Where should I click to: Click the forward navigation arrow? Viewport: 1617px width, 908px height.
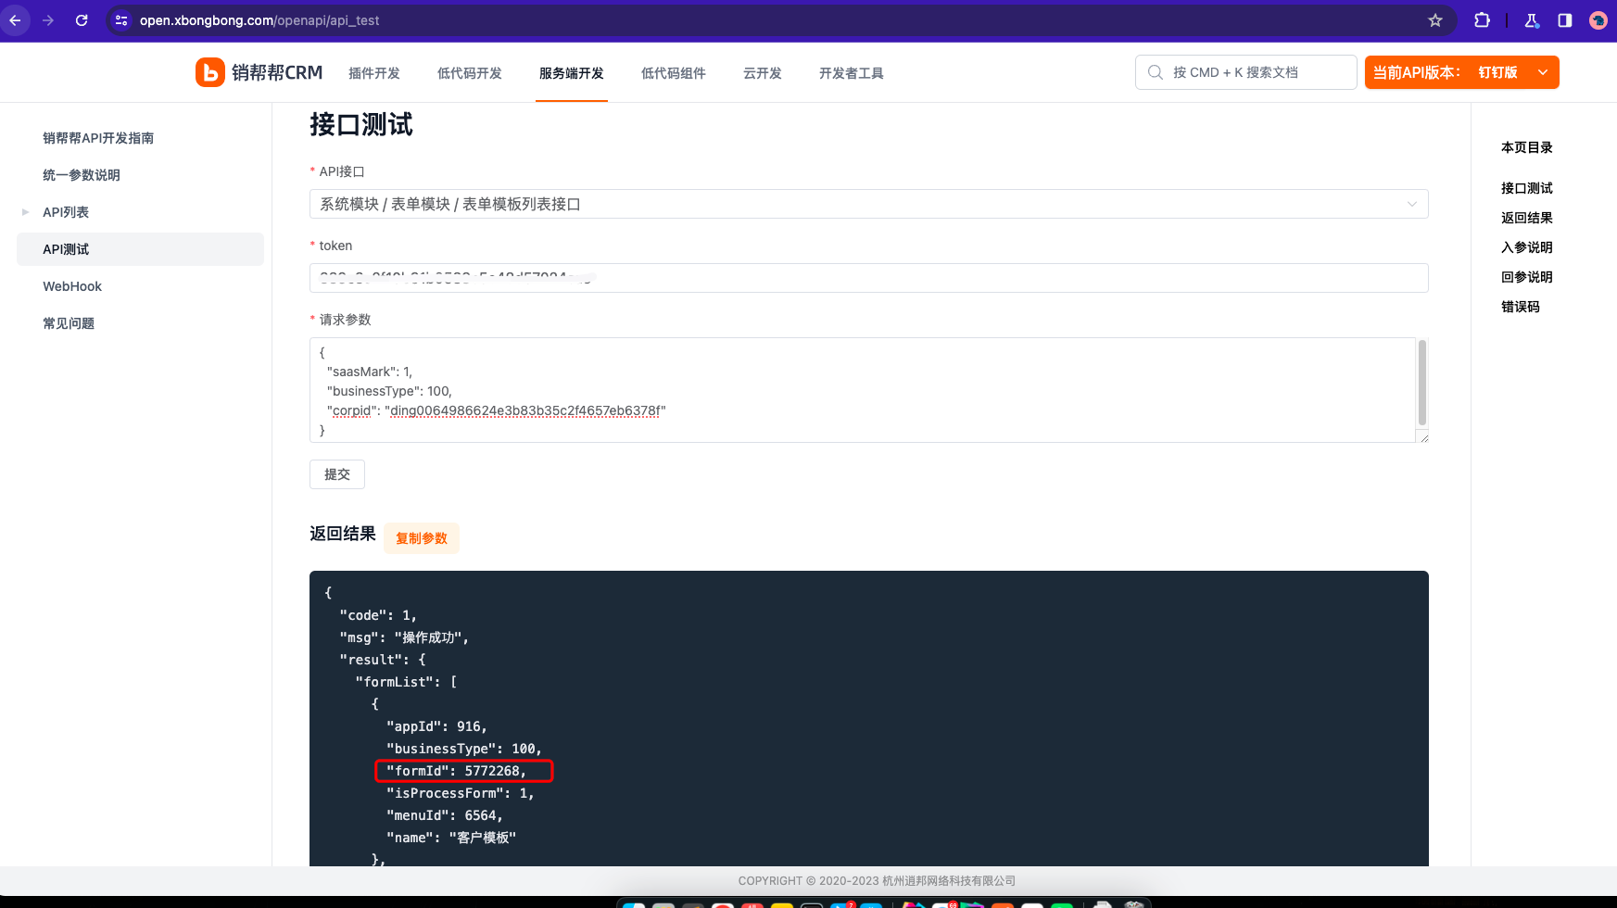coord(48,19)
